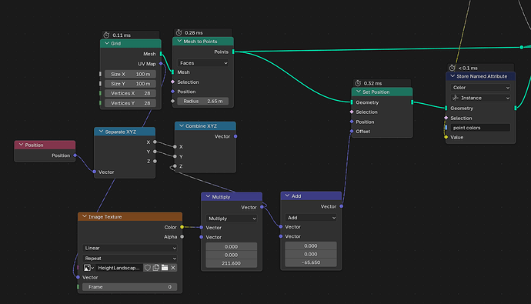The width and height of the screenshot is (531, 304).
Task: Click the open image folder icon
Action: coord(165,268)
